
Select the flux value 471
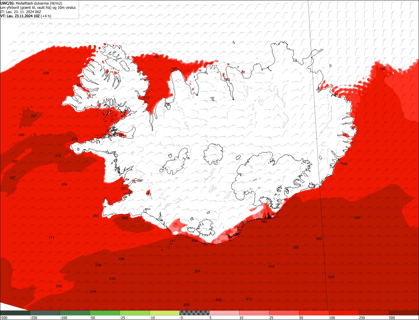[249, 299]
